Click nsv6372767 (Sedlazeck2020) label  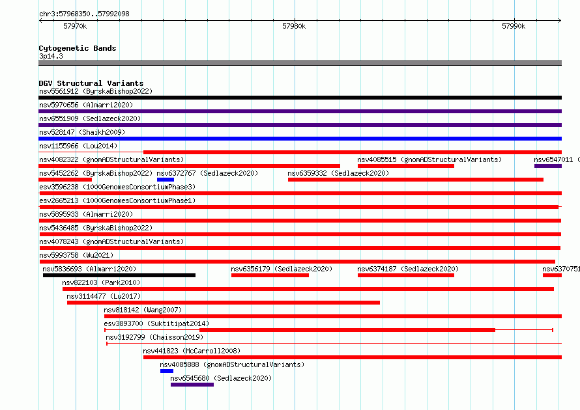point(207,173)
